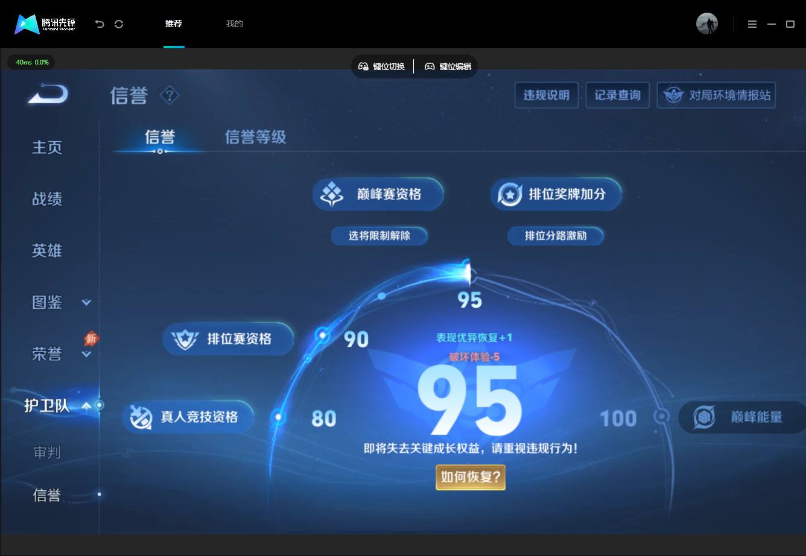Click the 对局环境情报站 badge icon
This screenshot has height=556, width=806.
[x=673, y=95]
